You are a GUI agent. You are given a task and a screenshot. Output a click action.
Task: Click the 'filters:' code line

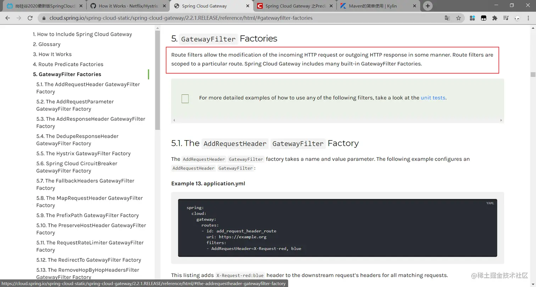(216, 243)
